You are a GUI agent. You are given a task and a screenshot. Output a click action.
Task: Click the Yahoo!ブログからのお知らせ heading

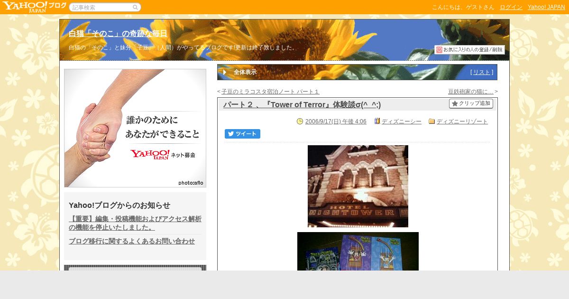pos(119,205)
